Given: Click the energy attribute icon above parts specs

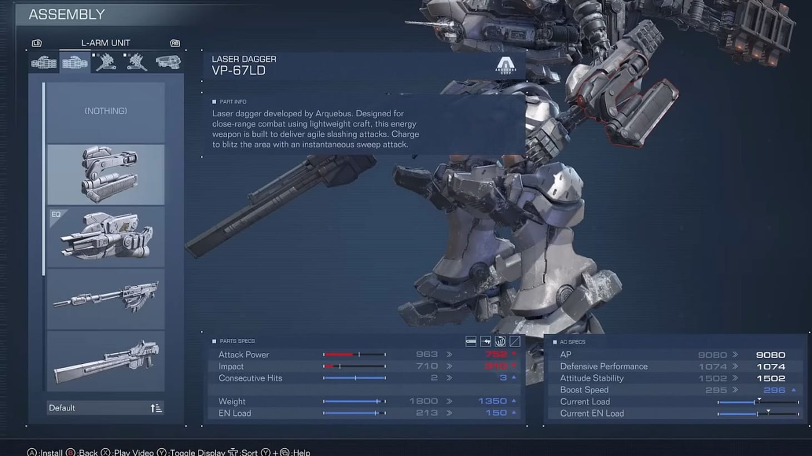Looking at the screenshot, I should [x=500, y=341].
